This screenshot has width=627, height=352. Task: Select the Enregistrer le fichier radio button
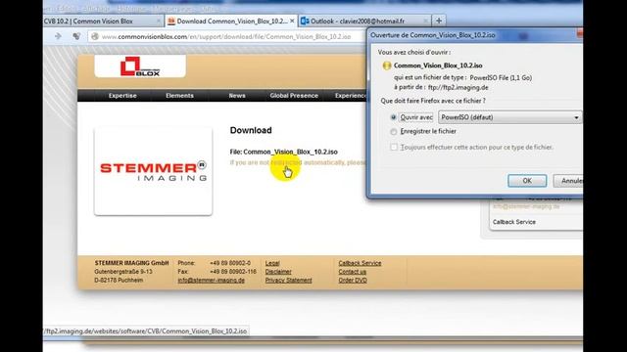point(394,131)
